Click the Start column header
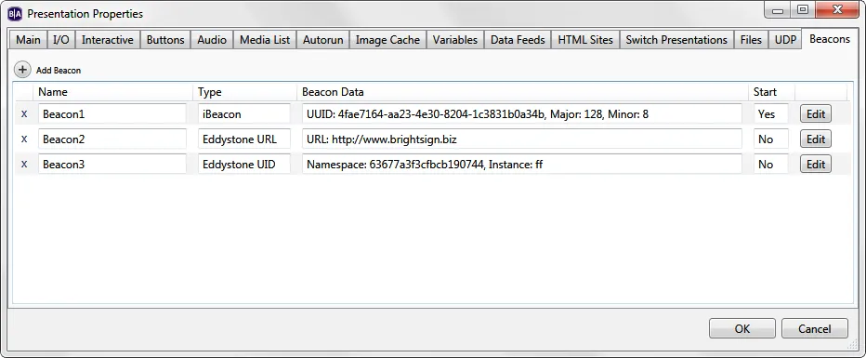This screenshot has height=358, width=866. (x=771, y=92)
